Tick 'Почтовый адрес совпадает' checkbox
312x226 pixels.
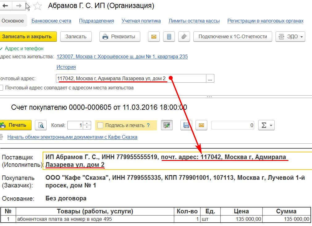click(x=2, y=88)
